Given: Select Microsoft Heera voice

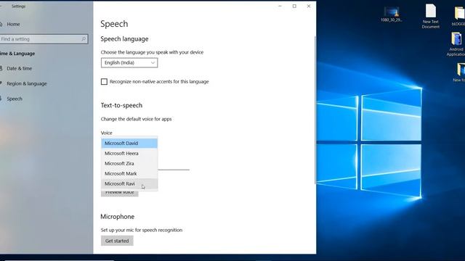Looking at the screenshot, I should (129, 153).
